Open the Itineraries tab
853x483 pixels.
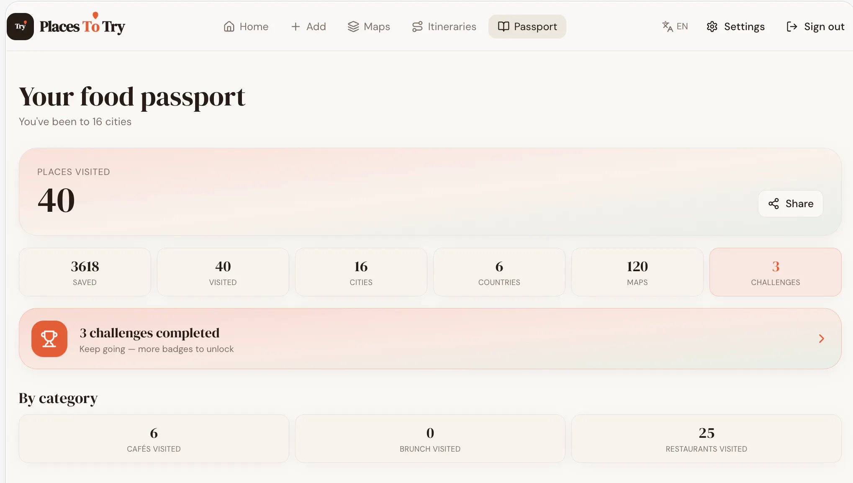coord(444,26)
